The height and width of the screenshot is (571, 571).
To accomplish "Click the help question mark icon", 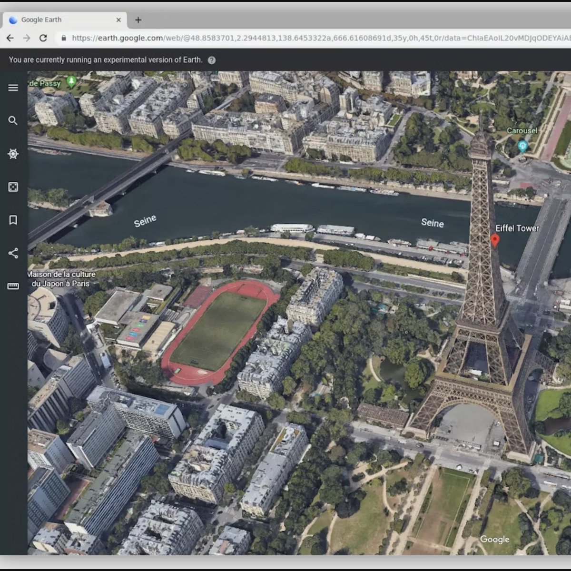I will (x=212, y=60).
